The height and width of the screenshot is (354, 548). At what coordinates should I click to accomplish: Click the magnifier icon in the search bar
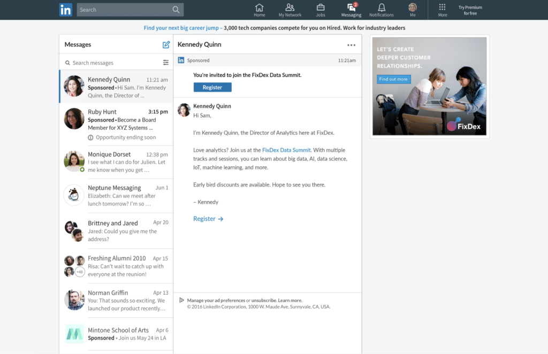tap(176, 9)
